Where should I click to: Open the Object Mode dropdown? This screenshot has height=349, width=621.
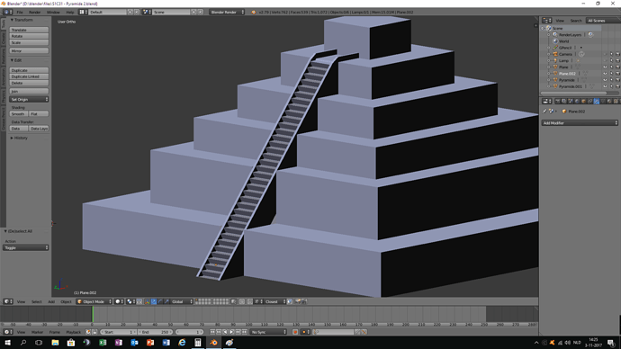coord(94,301)
